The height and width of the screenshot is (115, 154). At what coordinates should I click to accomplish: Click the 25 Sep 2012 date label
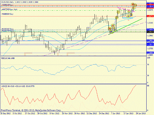(6, 113)
